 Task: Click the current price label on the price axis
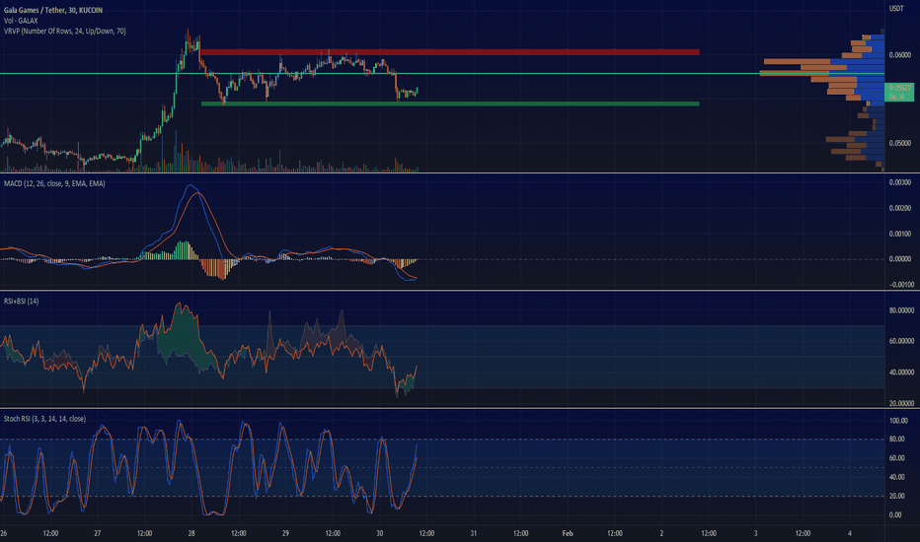click(x=899, y=92)
